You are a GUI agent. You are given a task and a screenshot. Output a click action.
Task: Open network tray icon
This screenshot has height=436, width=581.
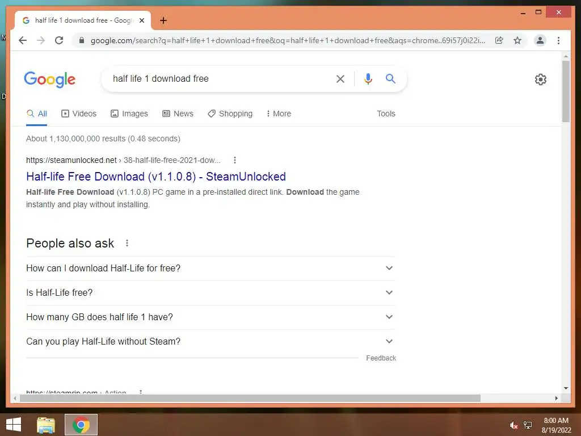coord(528,425)
